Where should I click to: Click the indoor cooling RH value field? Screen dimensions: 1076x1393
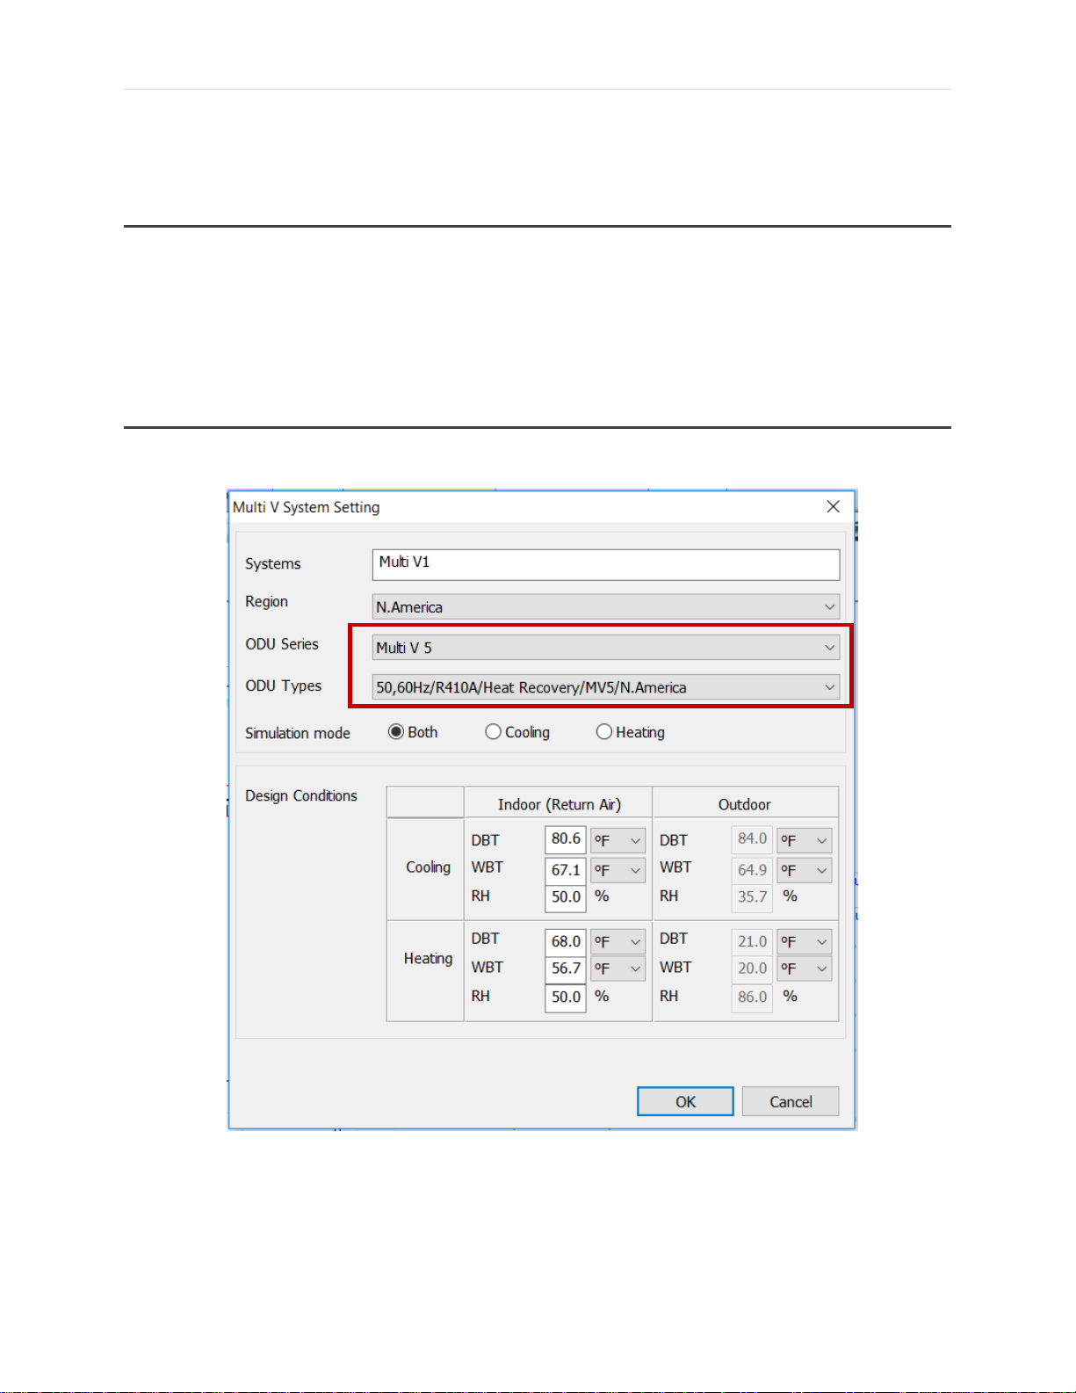[565, 897]
